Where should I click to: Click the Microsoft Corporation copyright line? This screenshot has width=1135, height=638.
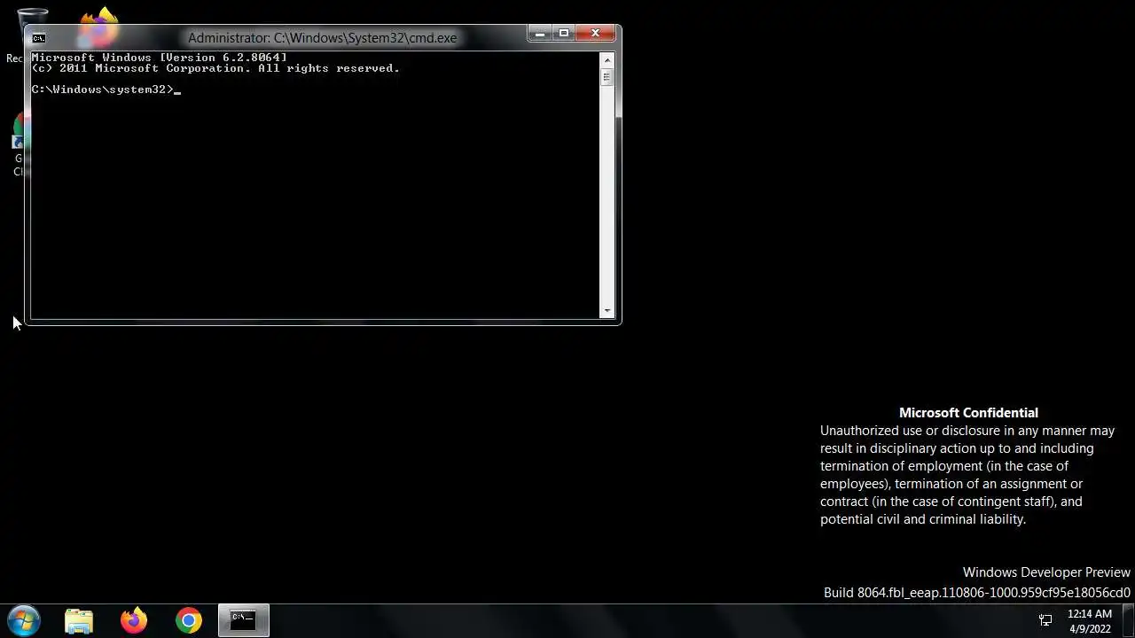[215, 68]
